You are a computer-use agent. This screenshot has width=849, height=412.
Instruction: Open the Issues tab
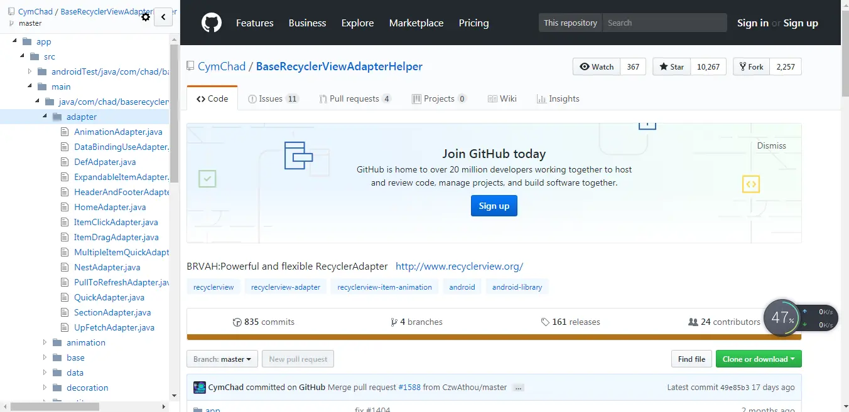(273, 98)
